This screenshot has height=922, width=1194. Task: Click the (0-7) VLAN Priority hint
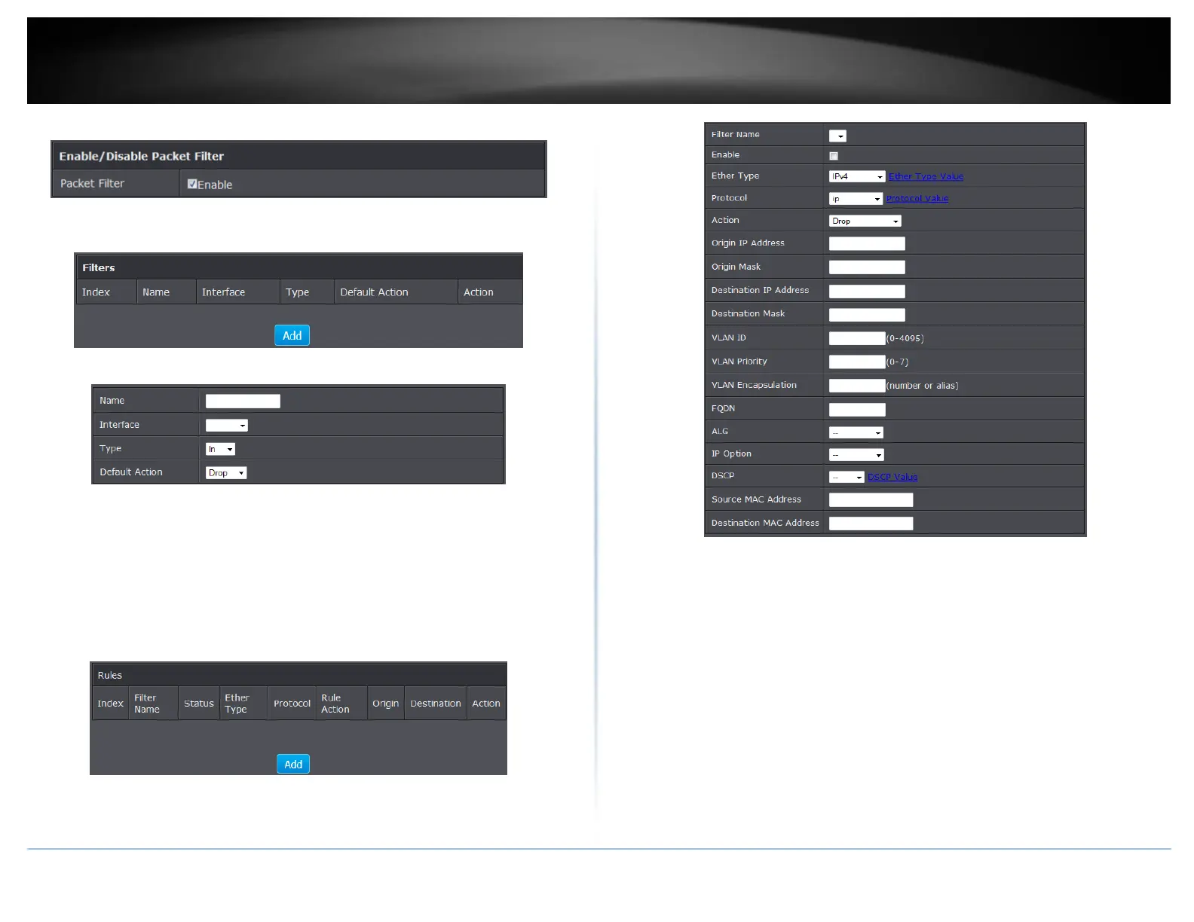[x=898, y=362]
